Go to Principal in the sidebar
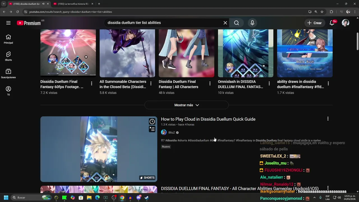The image size is (359, 202). coord(8,39)
